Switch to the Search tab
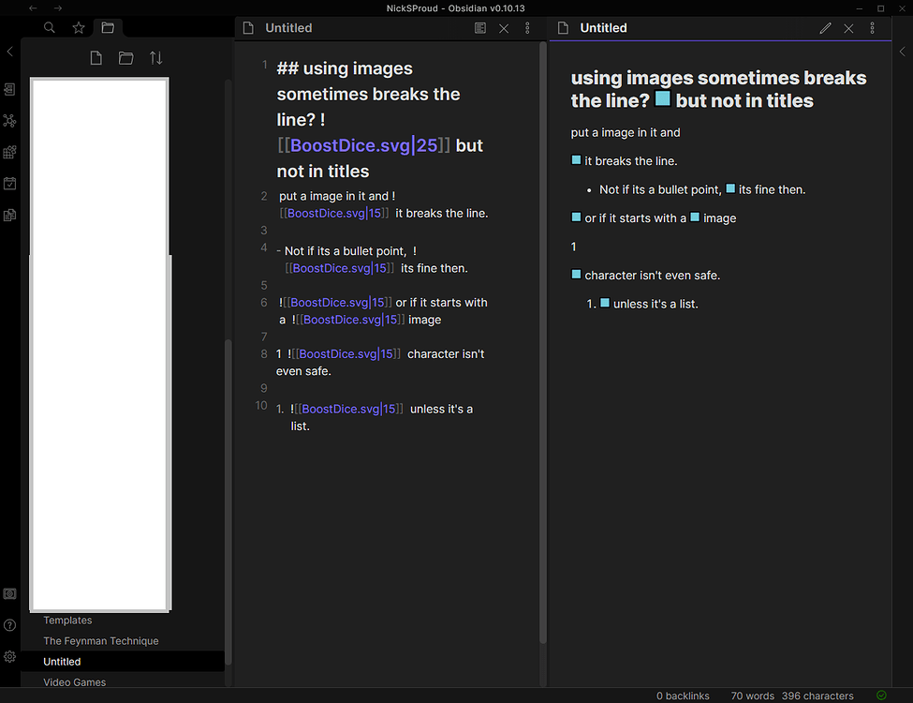The height and width of the screenshot is (703, 913). click(x=49, y=28)
